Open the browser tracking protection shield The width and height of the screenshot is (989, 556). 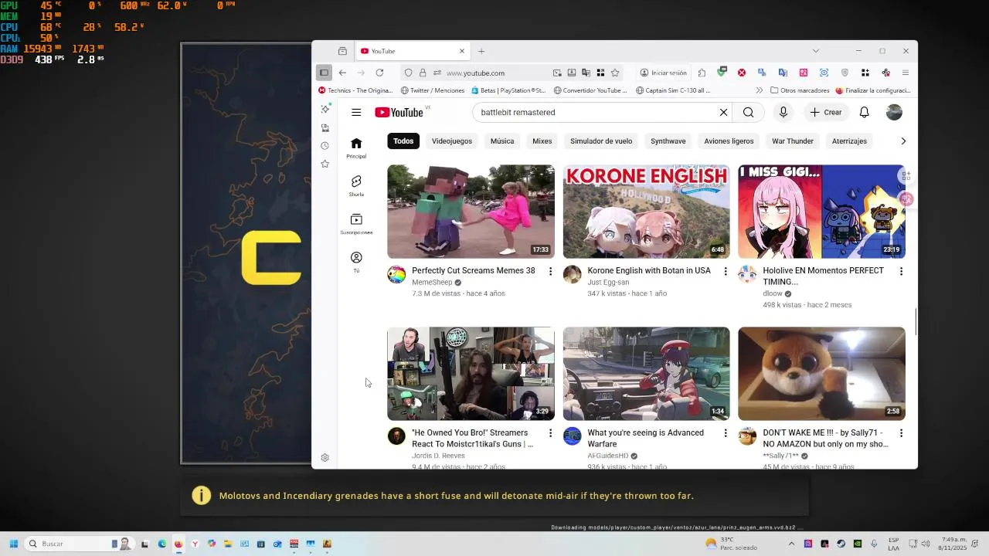click(x=408, y=73)
